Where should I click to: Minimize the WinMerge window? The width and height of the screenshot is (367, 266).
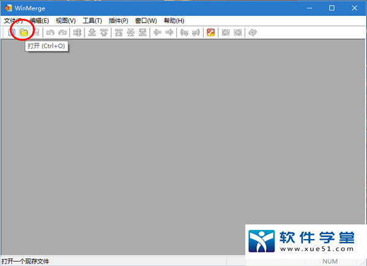[x=310, y=8]
